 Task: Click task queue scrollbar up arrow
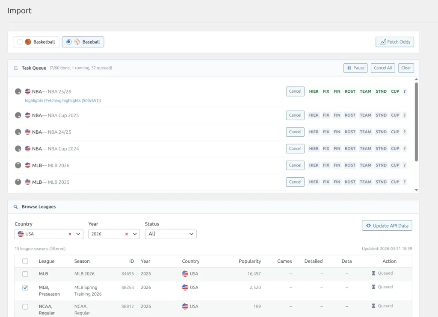point(416,79)
